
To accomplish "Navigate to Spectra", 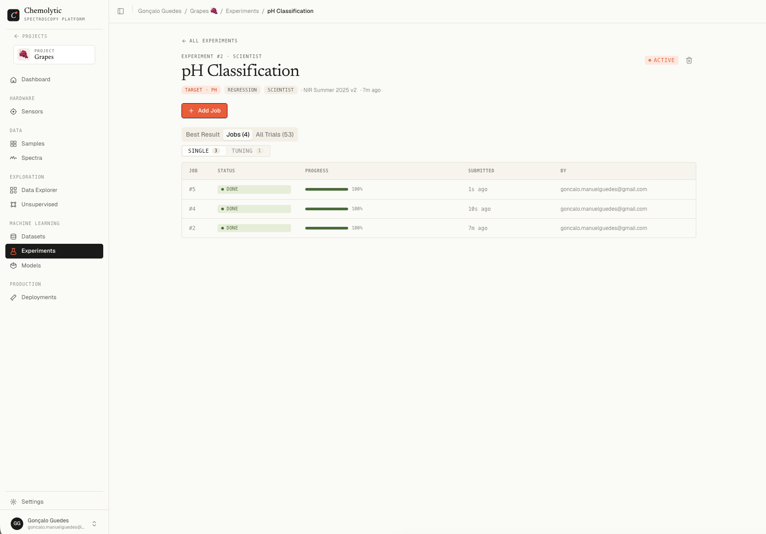I will 54,158.
